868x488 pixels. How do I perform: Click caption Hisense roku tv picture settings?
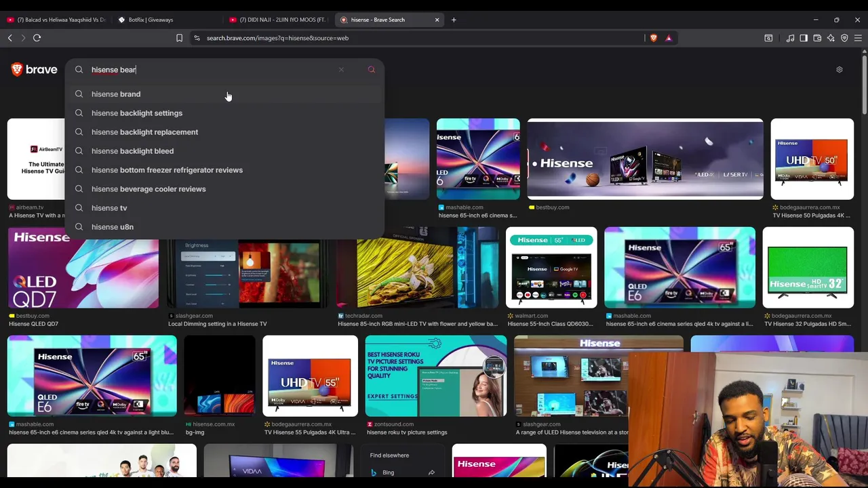407,432
